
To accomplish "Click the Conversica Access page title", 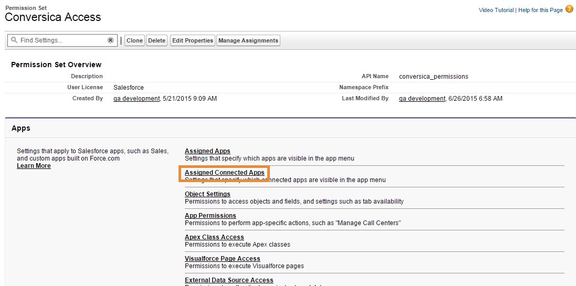I will [53, 17].
